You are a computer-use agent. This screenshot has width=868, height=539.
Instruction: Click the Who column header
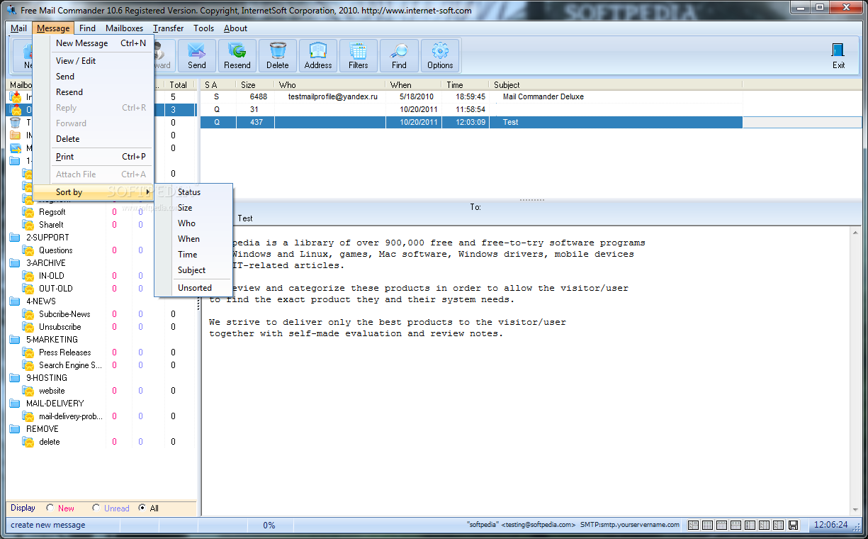pyautogui.click(x=330, y=85)
